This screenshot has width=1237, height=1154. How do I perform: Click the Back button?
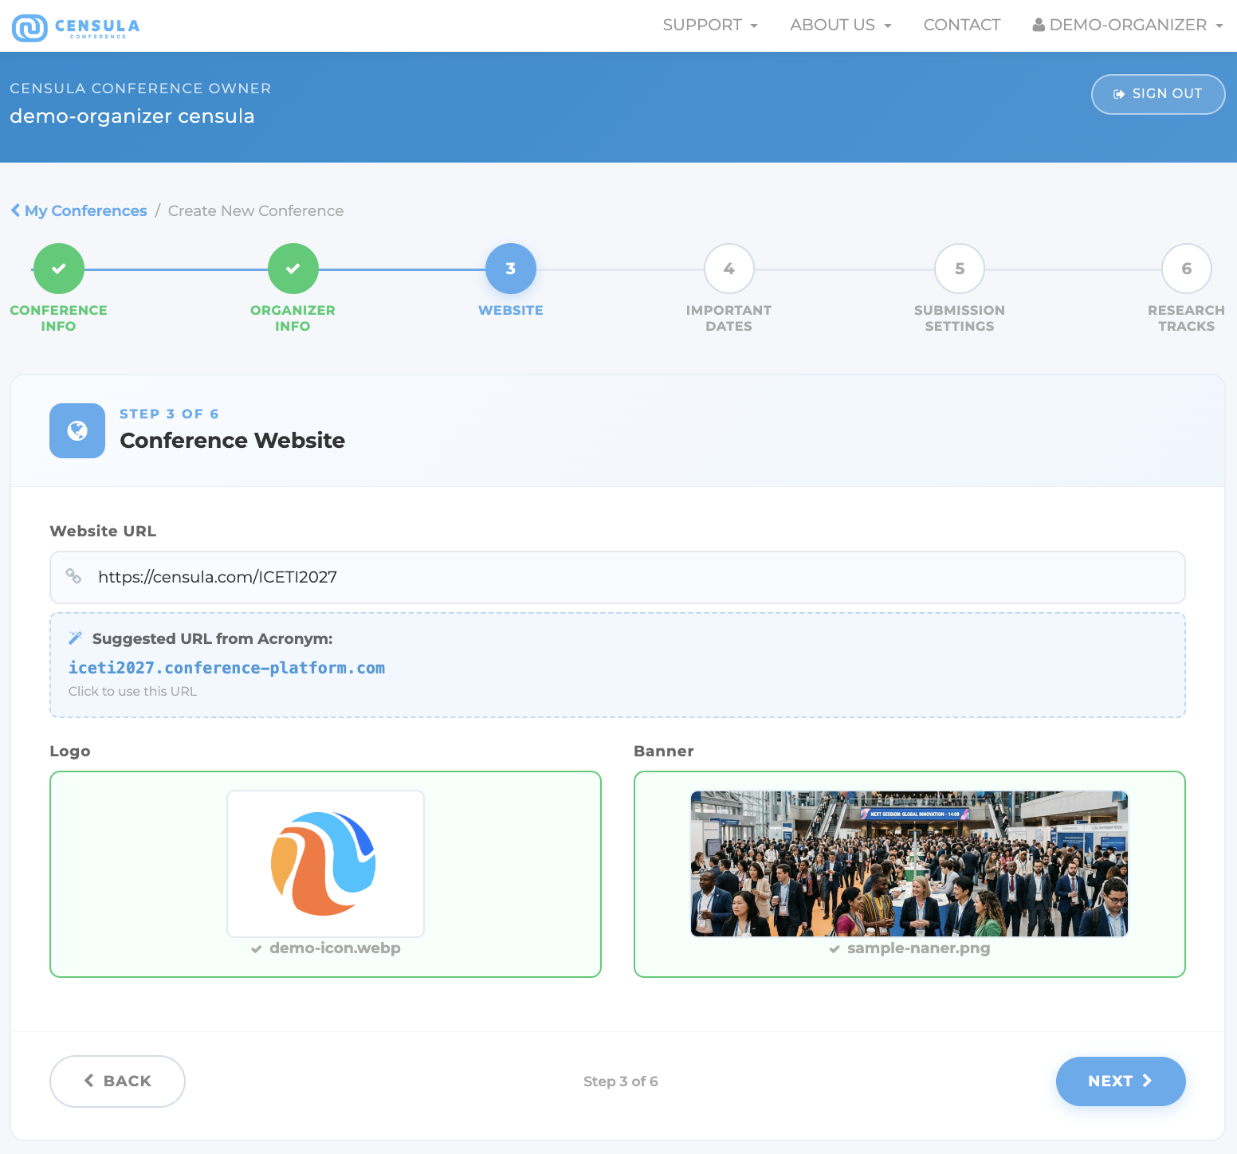tap(117, 1081)
